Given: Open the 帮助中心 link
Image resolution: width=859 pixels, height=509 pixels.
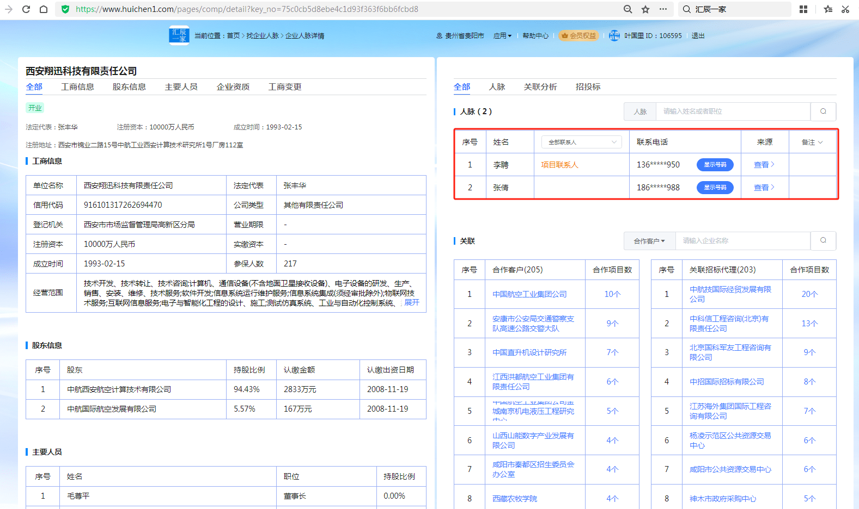Looking at the screenshot, I should [x=535, y=36].
